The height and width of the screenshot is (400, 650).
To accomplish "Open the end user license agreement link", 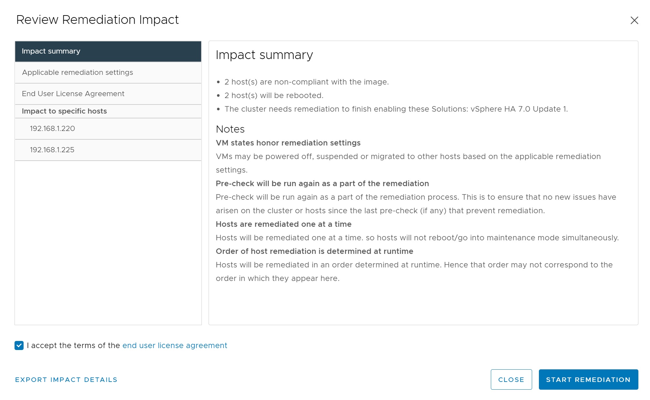I will [x=175, y=345].
